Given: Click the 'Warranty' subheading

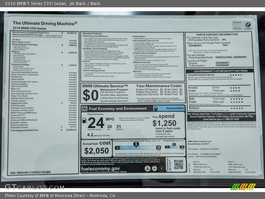Looking at the screenshot, I should coord(137,72).
